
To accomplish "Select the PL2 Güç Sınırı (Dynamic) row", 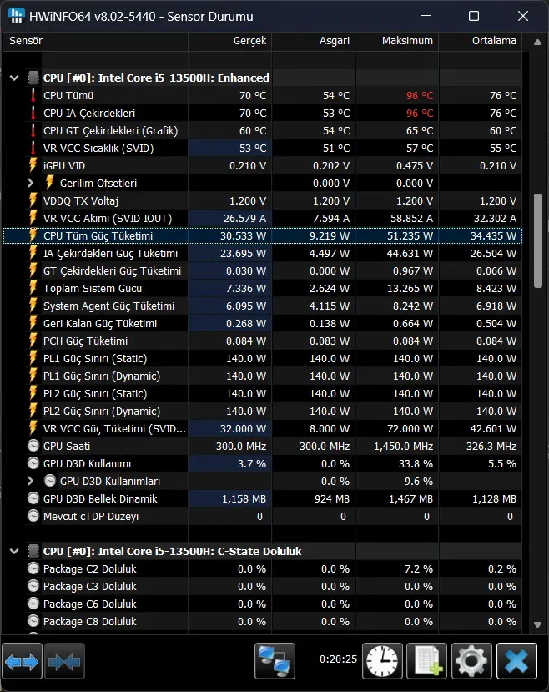I will tap(262, 411).
